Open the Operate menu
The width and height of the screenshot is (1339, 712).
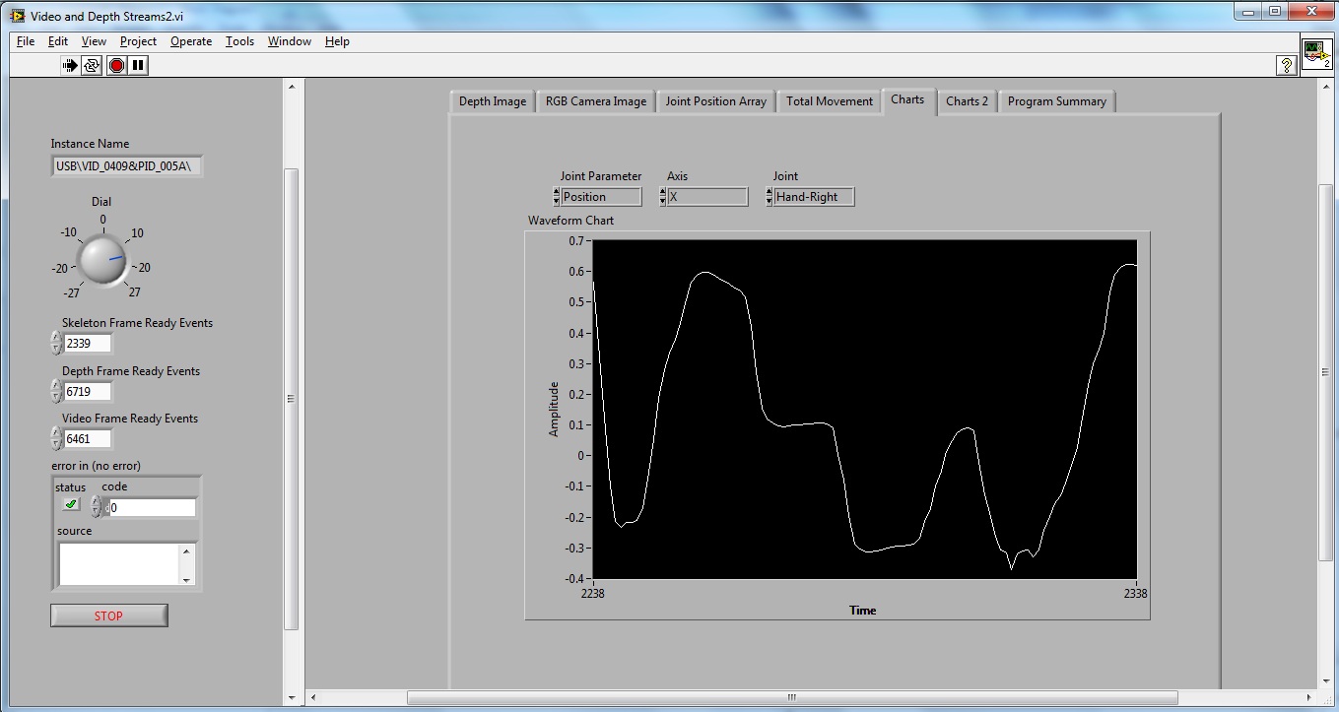[x=191, y=41]
